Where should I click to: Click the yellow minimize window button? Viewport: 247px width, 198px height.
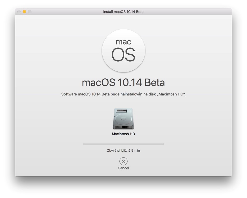coord(24,12)
